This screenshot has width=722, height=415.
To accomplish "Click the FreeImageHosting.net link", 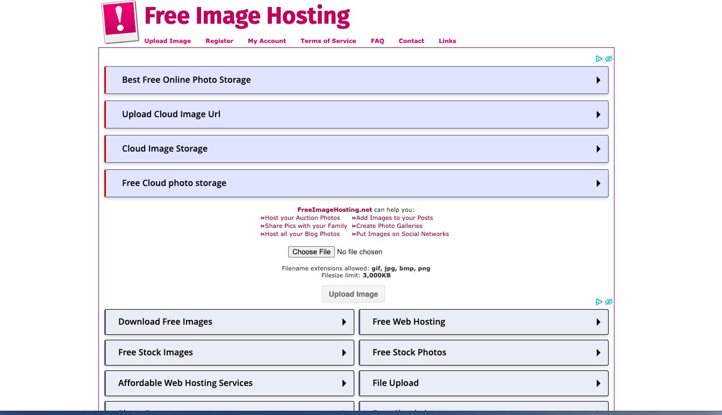I will click(x=335, y=210).
